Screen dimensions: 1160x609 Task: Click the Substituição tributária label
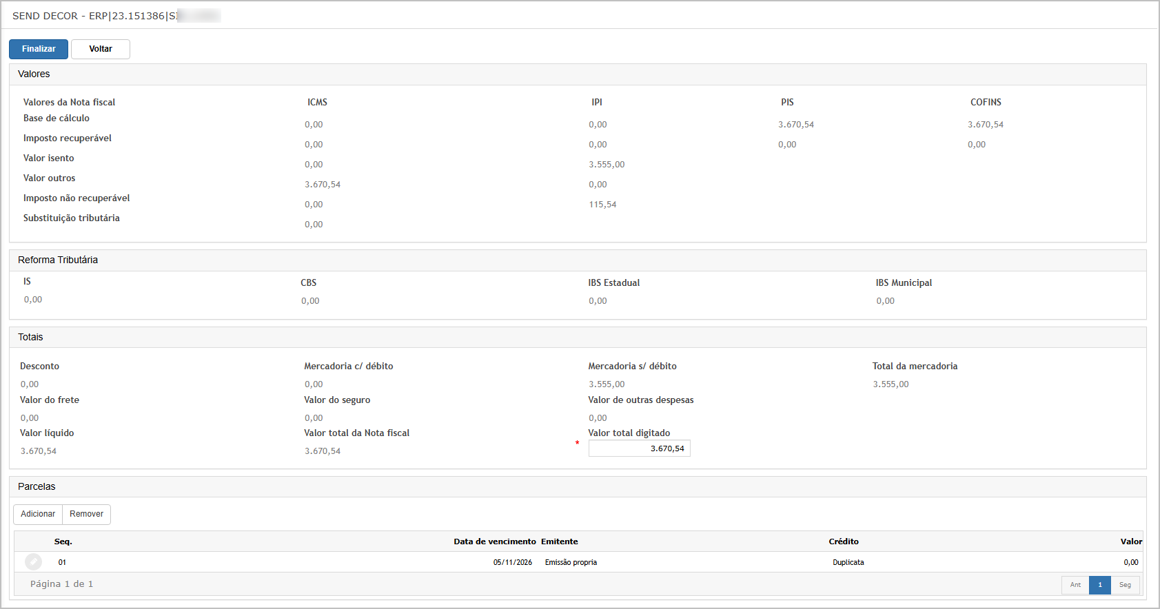[72, 218]
